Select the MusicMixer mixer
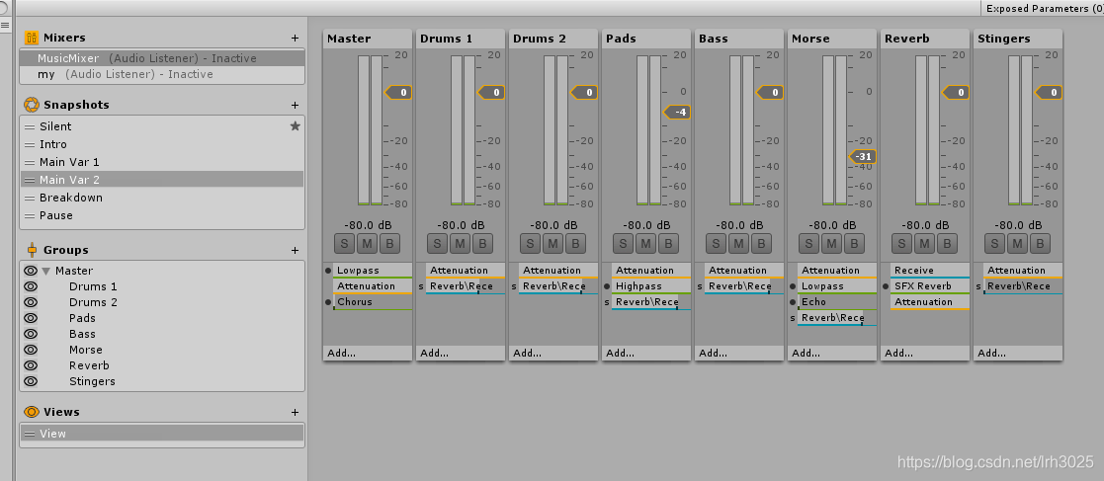The image size is (1104, 481). point(163,58)
